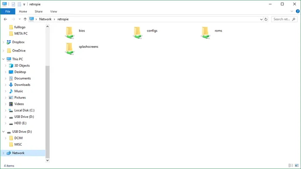Go forward using the Forward arrow
Screen dimensions: 301x169
click(x=13, y=19)
